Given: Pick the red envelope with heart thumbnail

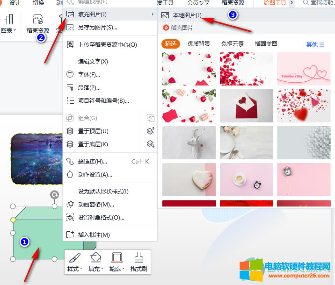Looking at the screenshot, I should (x=246, y=106).
